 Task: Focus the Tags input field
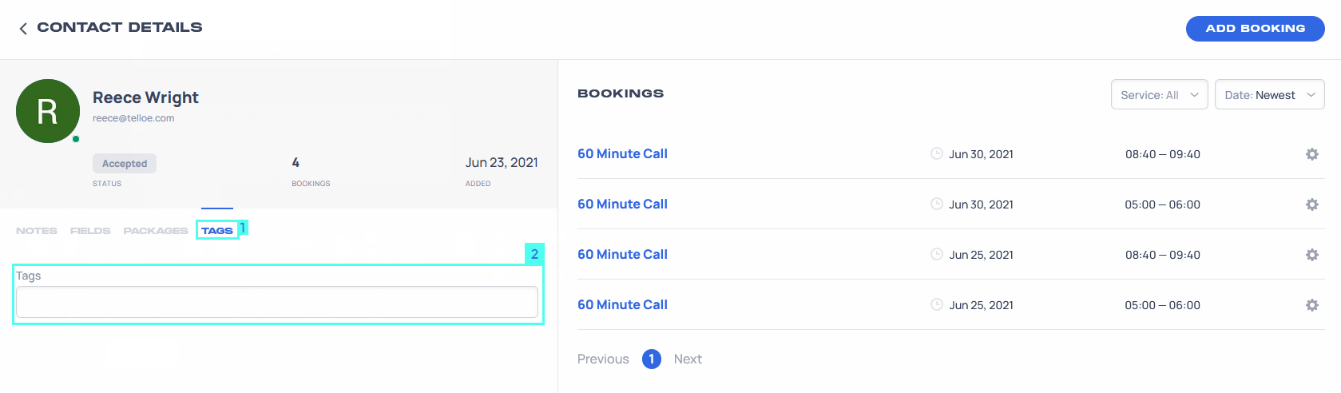point(277,302)
